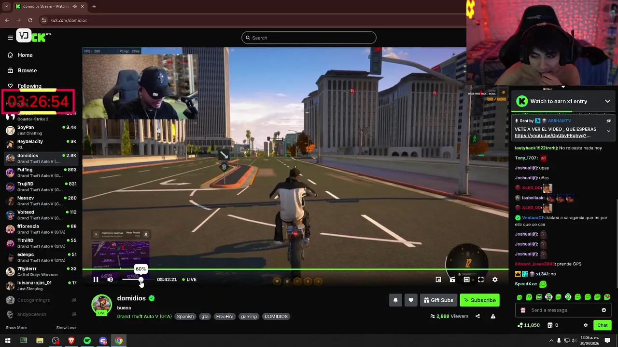Open new browser tab plus icon
618x347 pixels.
coord(94,6)
